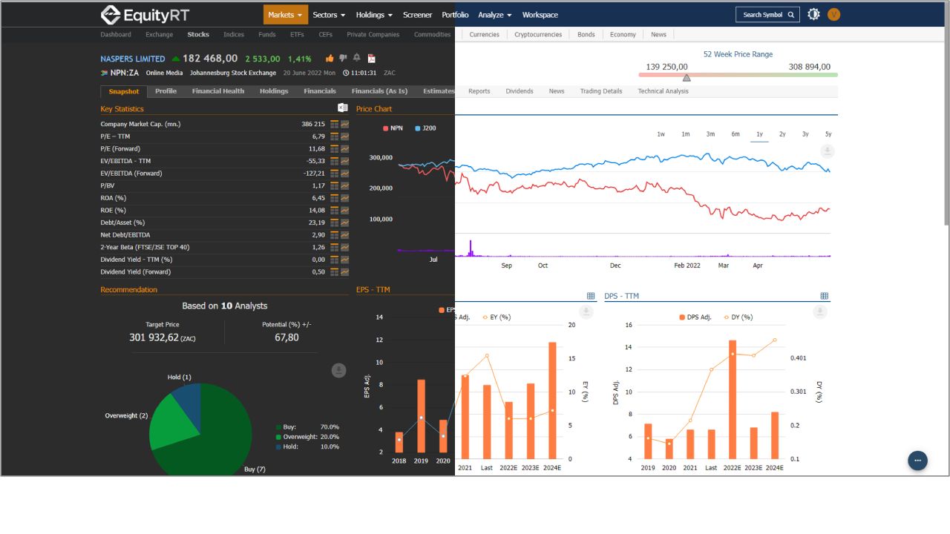Go to Screener in top navigation

pyautogui.click(x=417, y=15)
